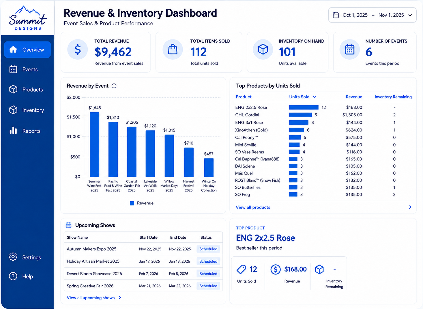
Task: Click the Revenue legend color swatch
Action: (132, 203)
